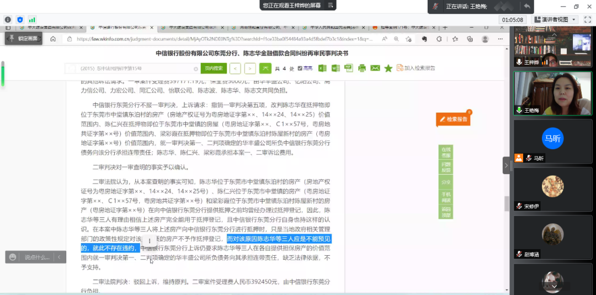Click the green printer icon

pyautogui.click(x=361, y=68)
